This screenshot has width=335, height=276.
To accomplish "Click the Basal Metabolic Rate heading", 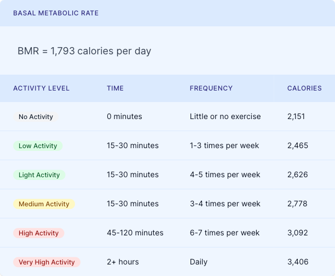I will tap(56, 13).
